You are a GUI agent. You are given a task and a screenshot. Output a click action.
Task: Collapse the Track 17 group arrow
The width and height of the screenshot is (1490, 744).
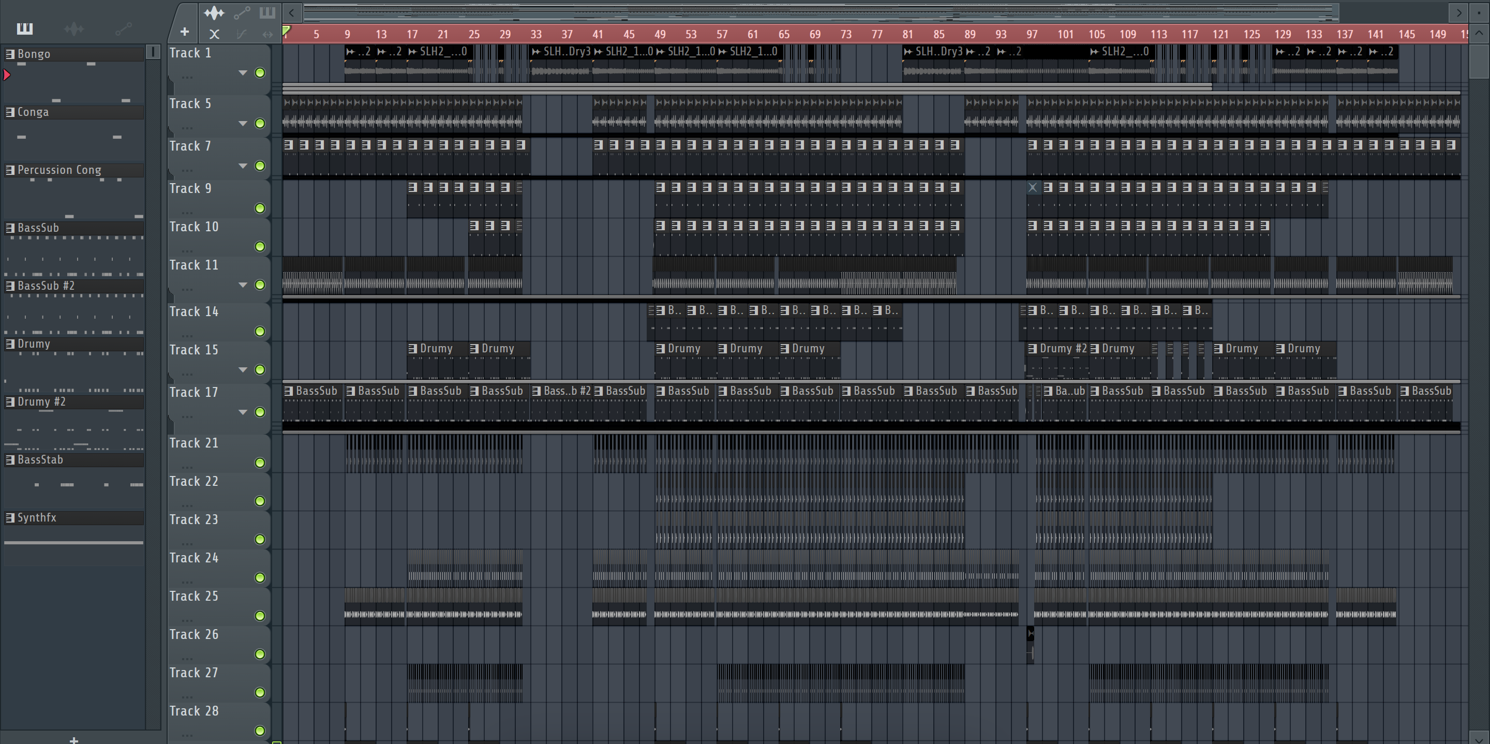coord(243,412)
